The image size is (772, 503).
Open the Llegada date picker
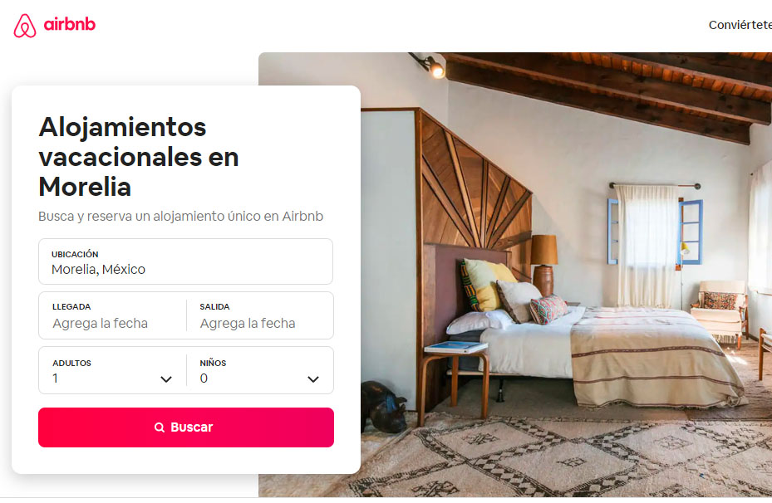pos(113,315)
